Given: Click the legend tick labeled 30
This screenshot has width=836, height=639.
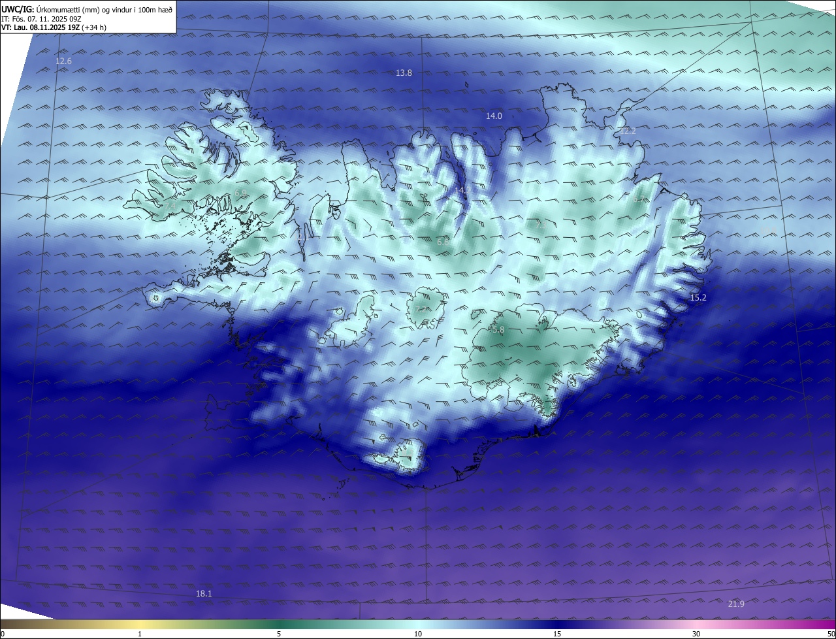Looking at the screenshot, I should 696,634.
